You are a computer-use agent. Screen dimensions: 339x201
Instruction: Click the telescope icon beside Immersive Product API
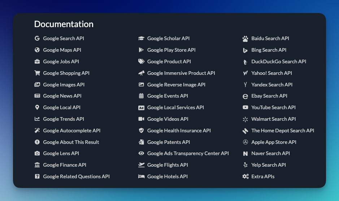[141, 73]
